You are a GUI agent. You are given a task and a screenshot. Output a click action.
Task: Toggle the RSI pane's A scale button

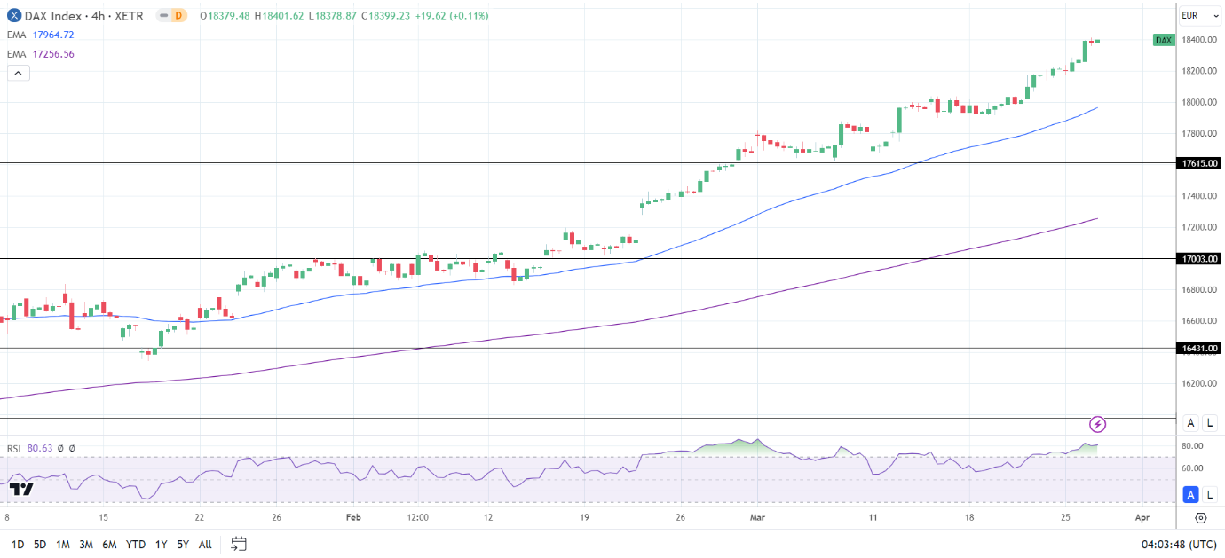tap(1190, 494)
